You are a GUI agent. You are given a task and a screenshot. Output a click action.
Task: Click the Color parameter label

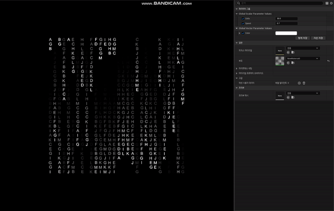[248, 33]
